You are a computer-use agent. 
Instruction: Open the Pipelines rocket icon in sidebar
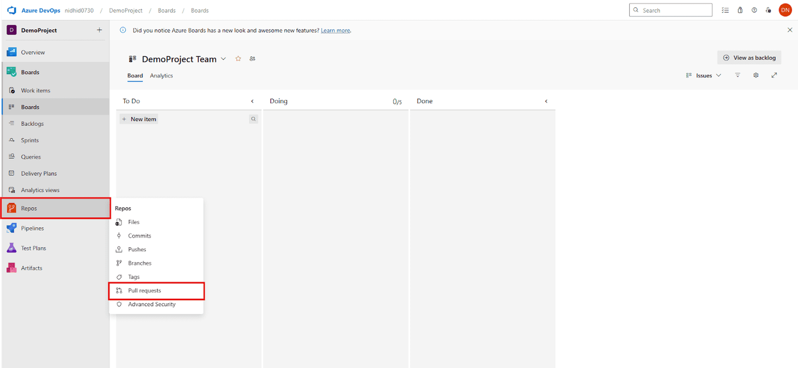[11, 228]
